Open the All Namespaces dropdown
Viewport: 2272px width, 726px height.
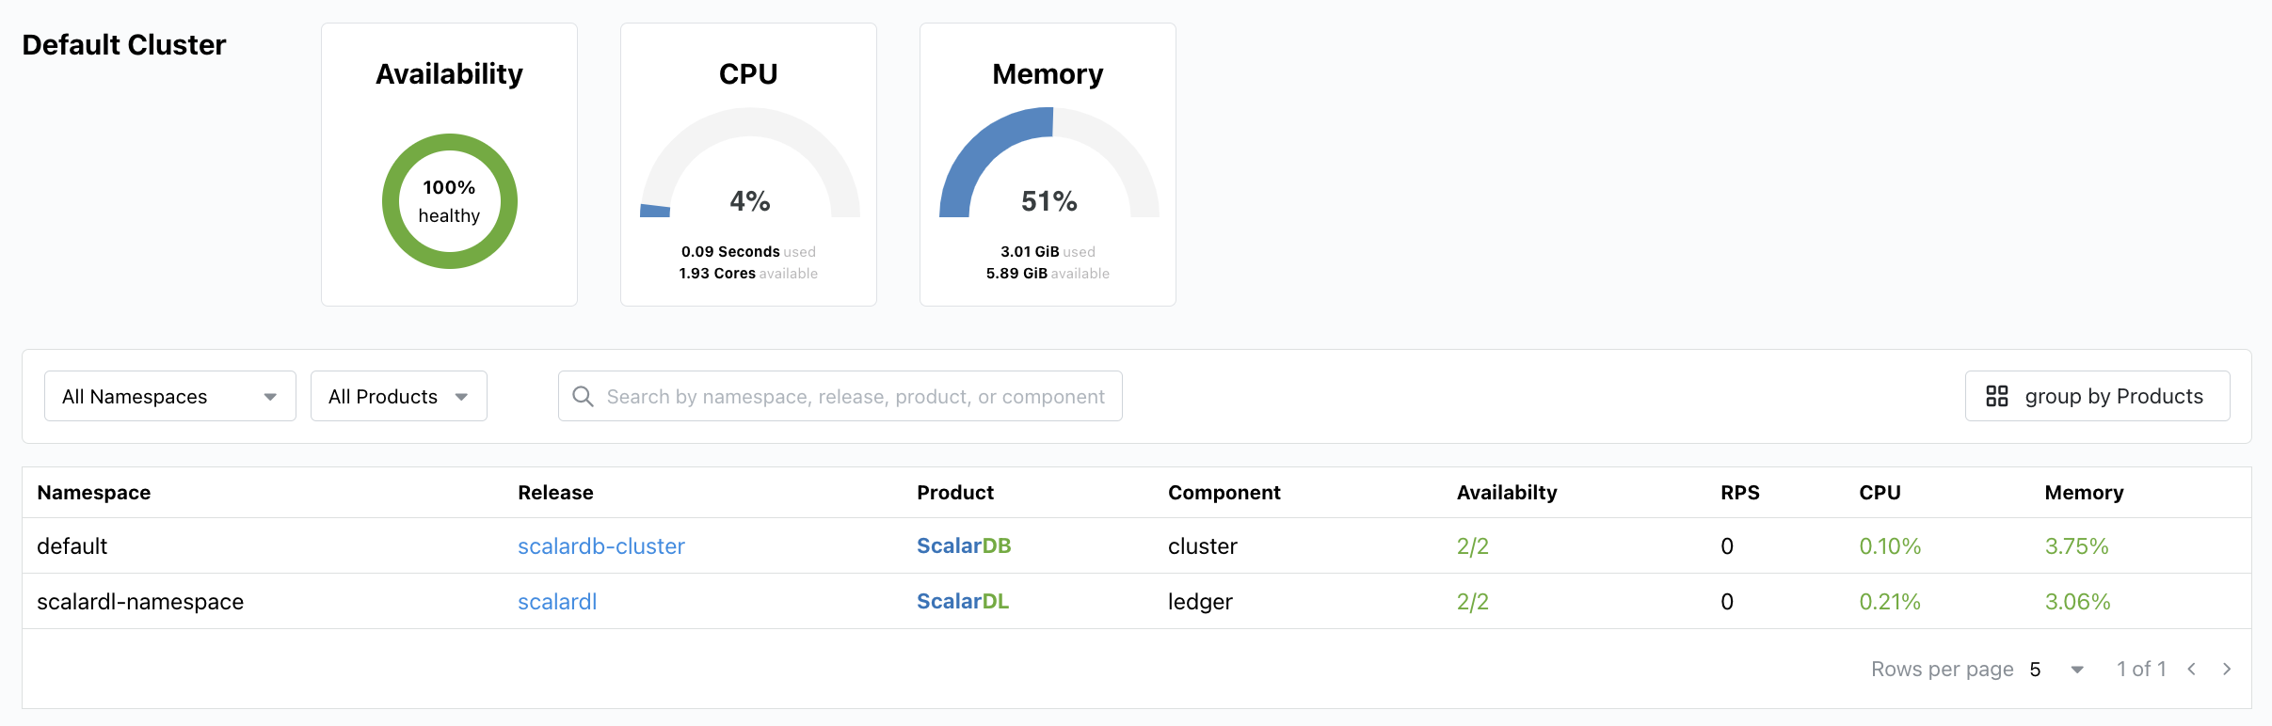coord(169,397)
